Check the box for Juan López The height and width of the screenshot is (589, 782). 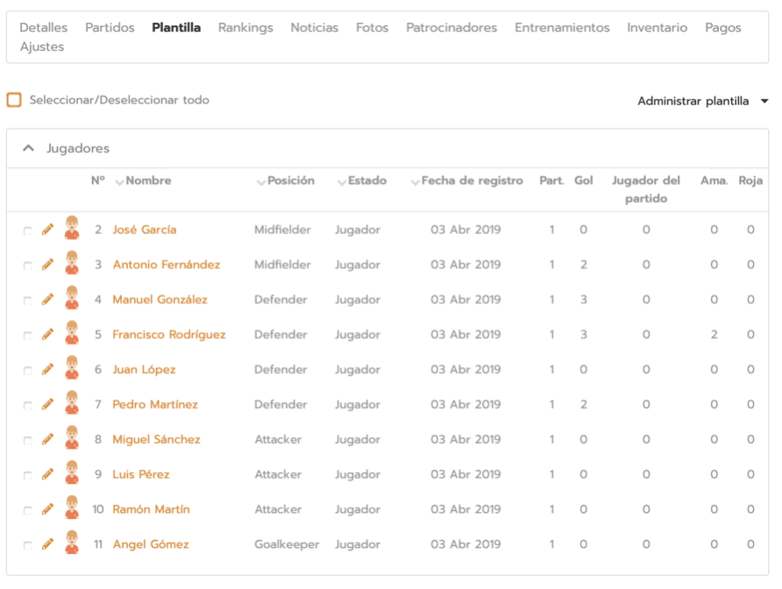click(27, 371)
